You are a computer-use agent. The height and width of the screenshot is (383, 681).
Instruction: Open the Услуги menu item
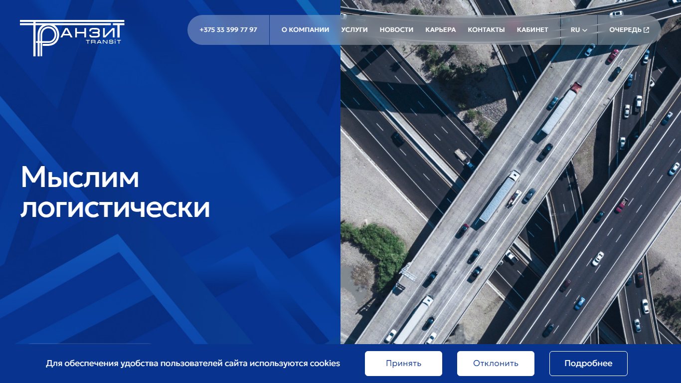point(354,30)
